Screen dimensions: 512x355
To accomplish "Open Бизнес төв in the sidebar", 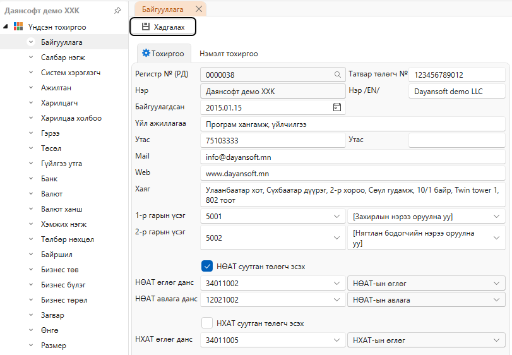I will click(x=60, y=270).
